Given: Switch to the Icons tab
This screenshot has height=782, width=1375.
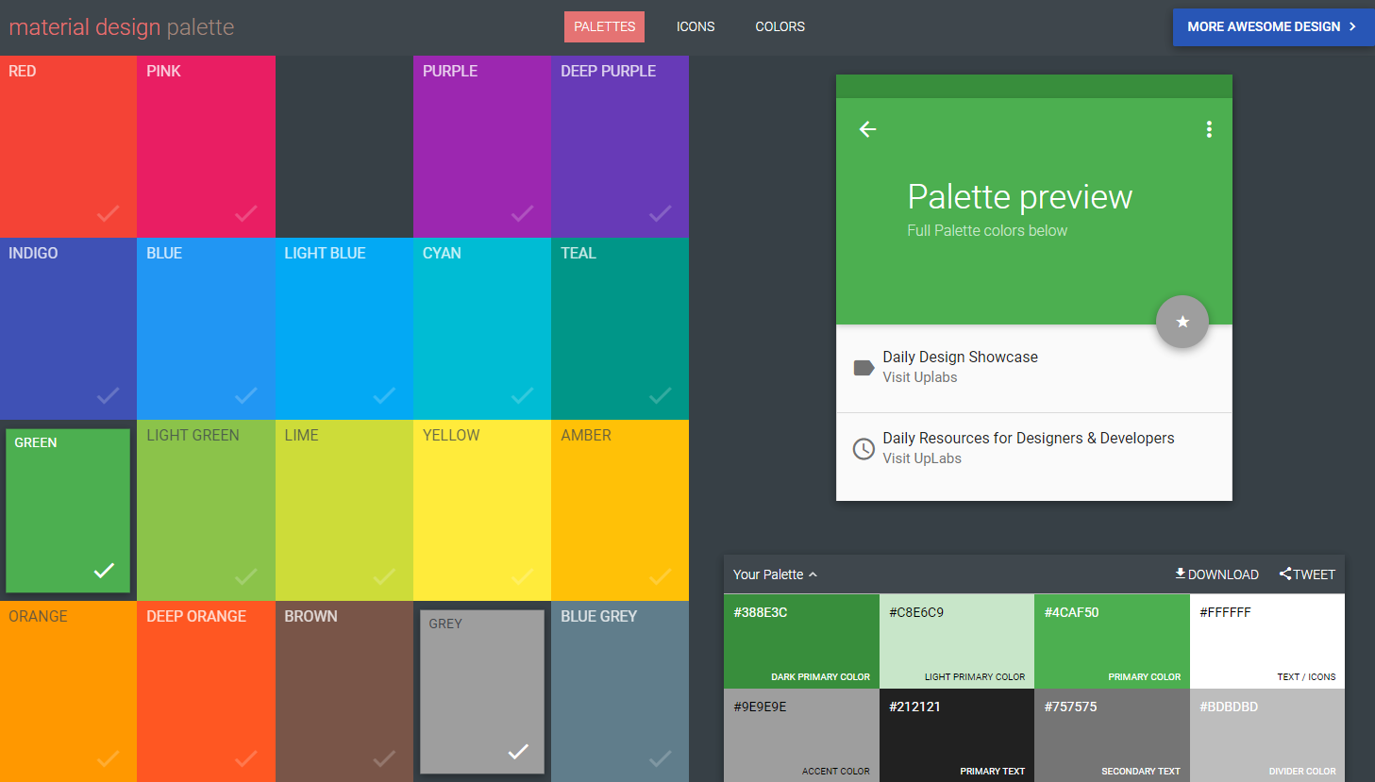Looking at the screenshot, I should coord(696,26).
